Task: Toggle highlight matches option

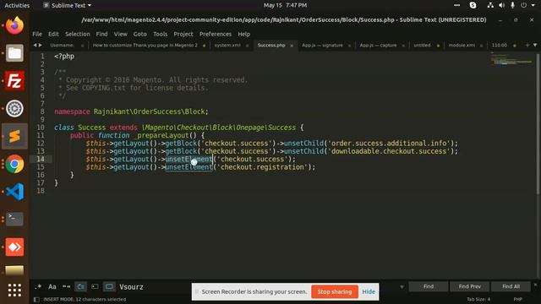Action: 109,287
